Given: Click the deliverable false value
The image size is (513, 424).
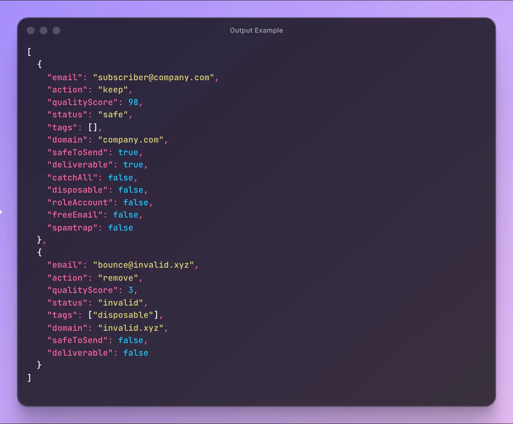Looking at the screenshot, I should click(x=136, y=353).
